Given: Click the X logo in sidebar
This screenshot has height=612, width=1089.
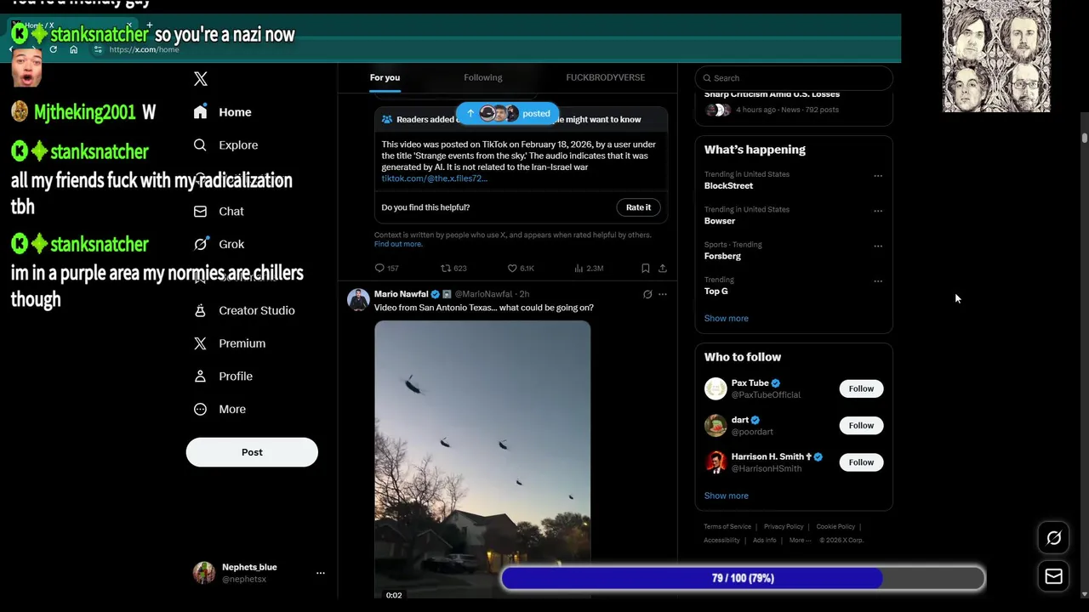Looking at the screenshot, I should point(201,79).
